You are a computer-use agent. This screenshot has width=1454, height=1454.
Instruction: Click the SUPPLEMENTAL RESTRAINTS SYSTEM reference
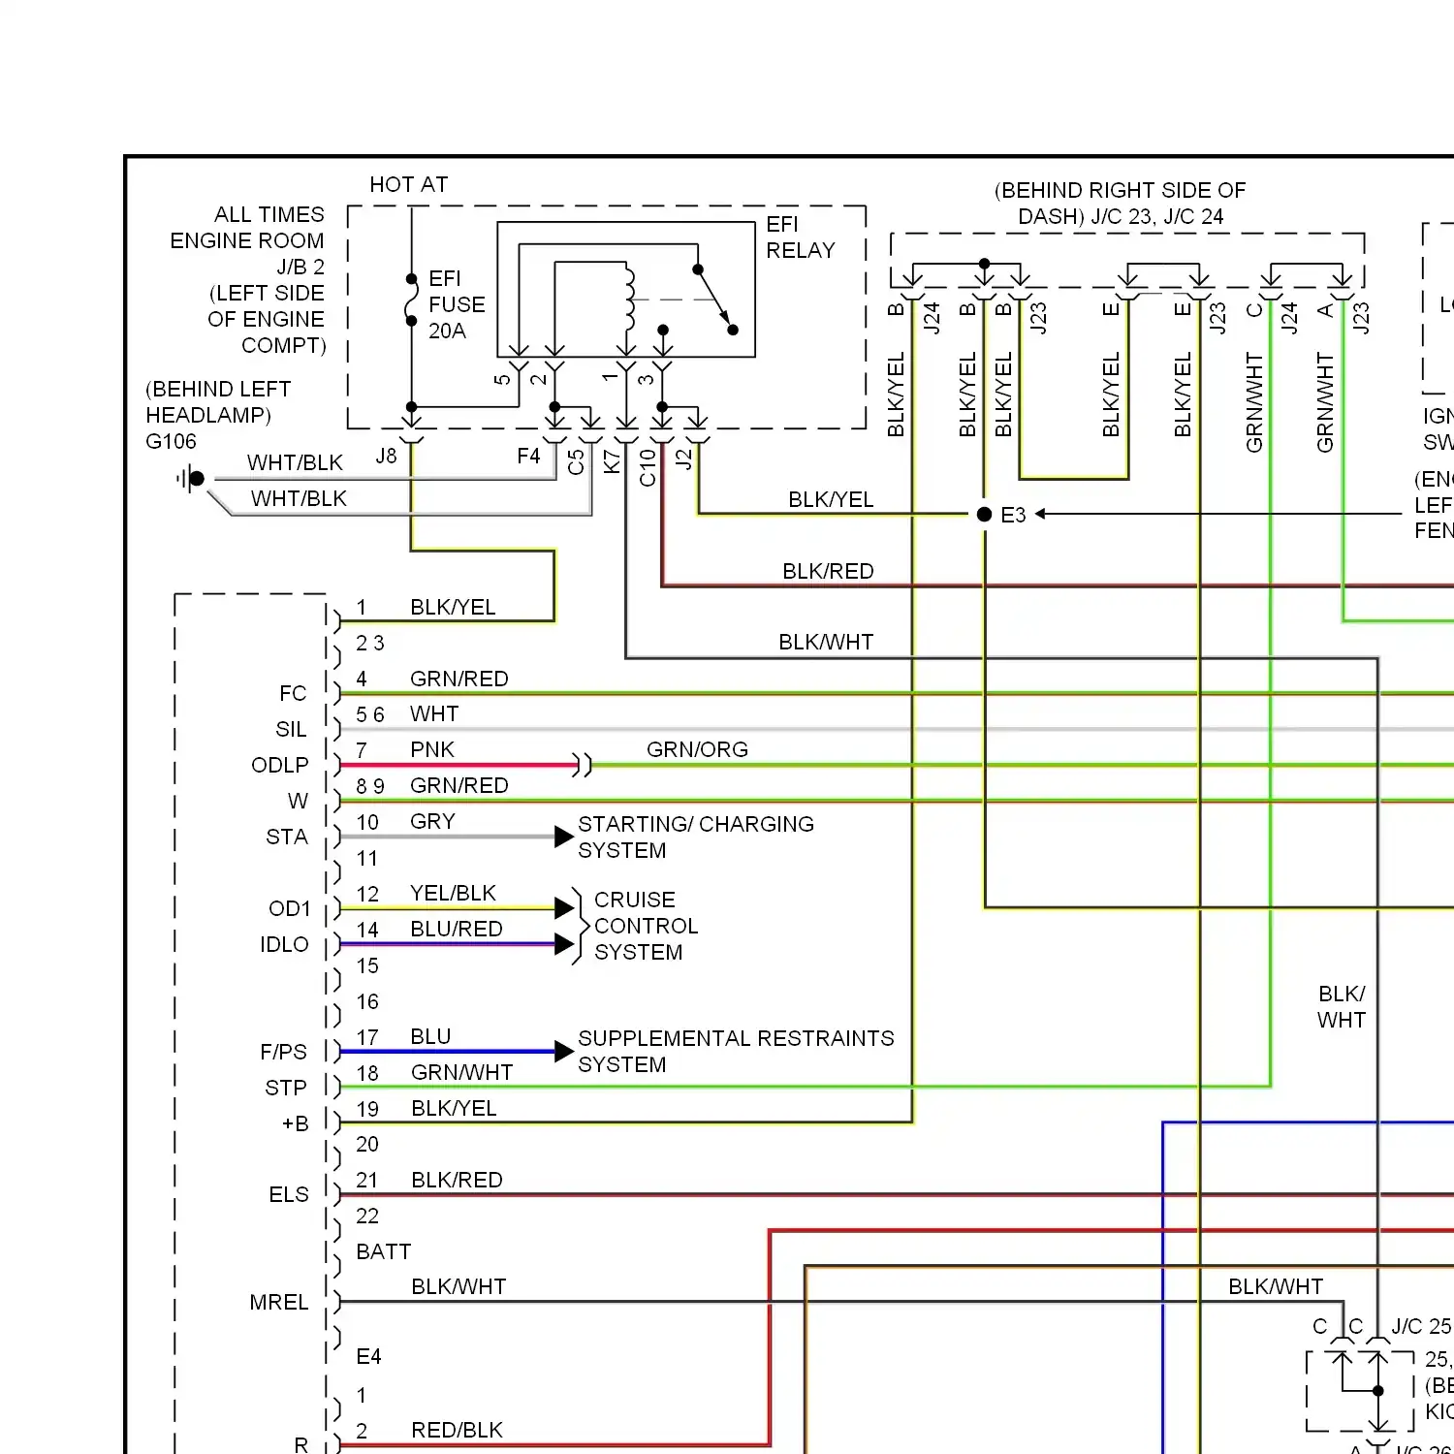click(736, 1051)
